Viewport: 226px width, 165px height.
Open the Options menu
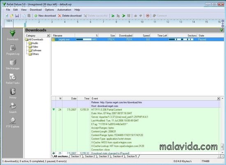(x=49, y=10)
